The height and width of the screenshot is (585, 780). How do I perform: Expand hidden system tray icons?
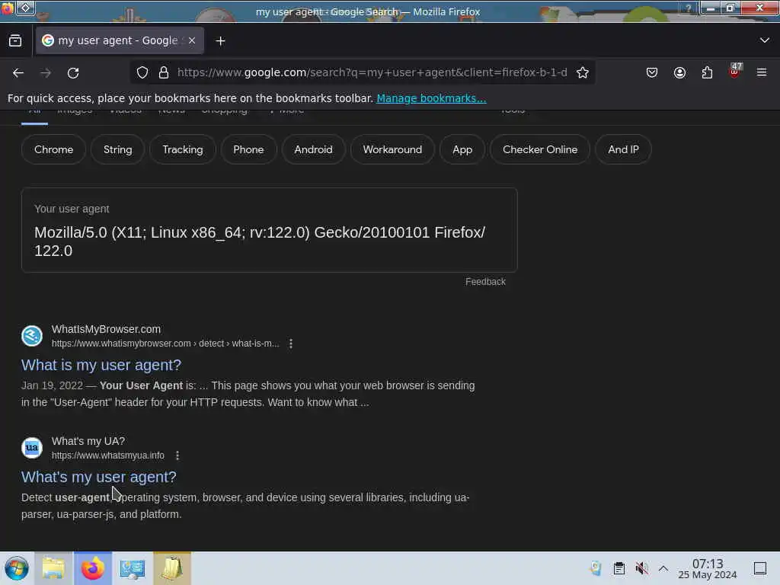(x=663, y=568)
